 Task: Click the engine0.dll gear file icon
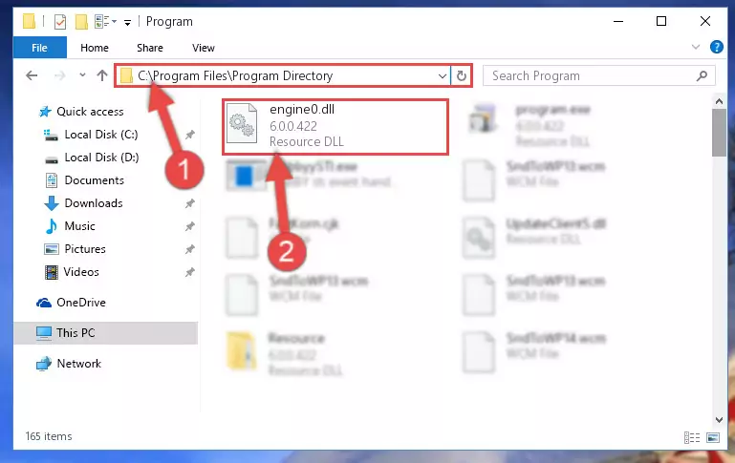(242, 123)
